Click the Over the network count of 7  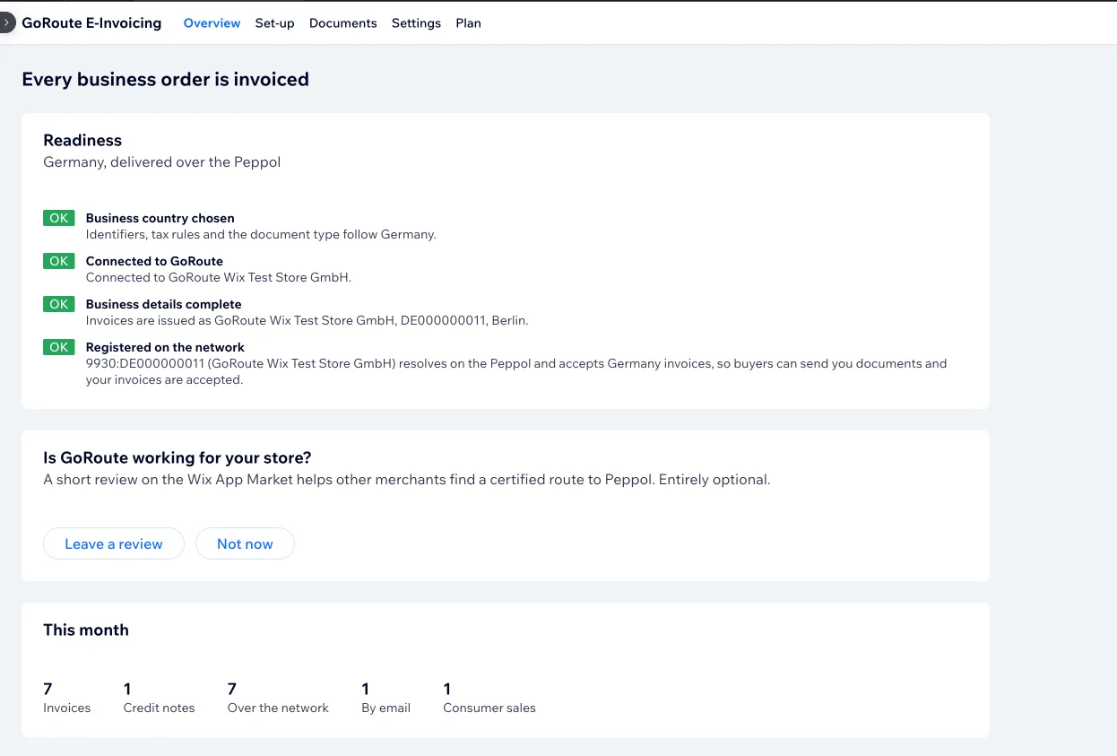(x=232, y=689)
